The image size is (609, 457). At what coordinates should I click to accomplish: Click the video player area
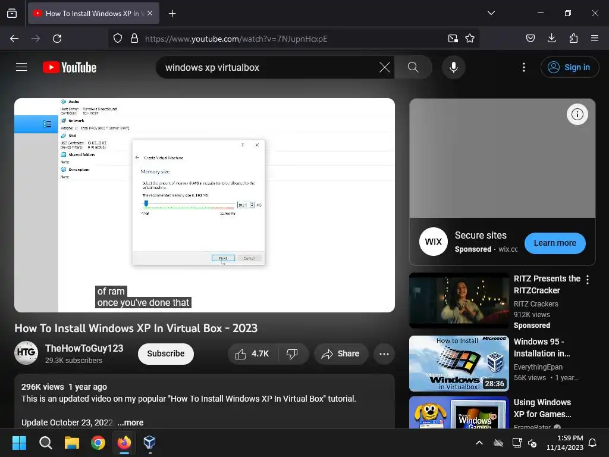point(205,205)
